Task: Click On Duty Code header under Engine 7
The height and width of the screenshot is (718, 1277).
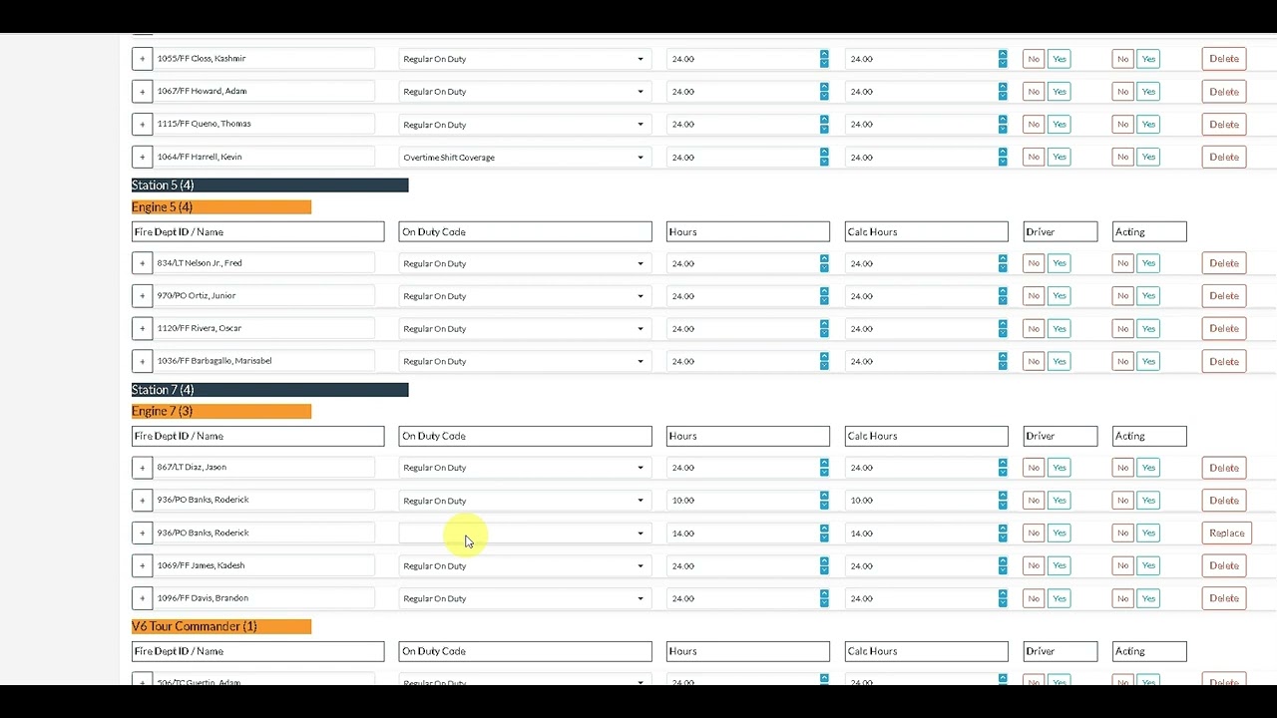Action: coord(525,436)
